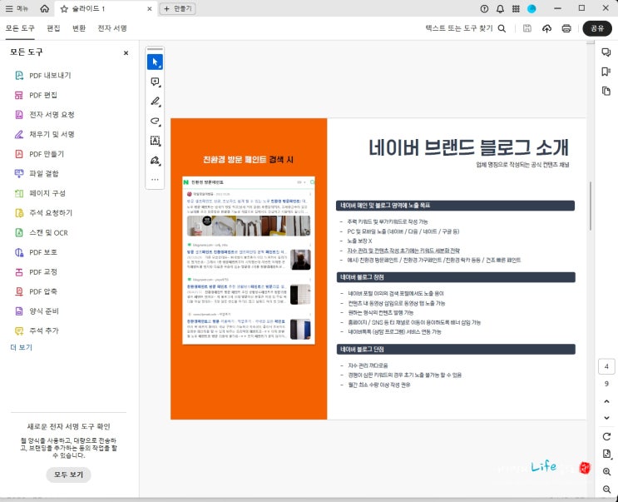Image resolution: width=618 pixels, height=502 pixels.
Task: Open the 주석 추가 tool
Action: point(37,331)
